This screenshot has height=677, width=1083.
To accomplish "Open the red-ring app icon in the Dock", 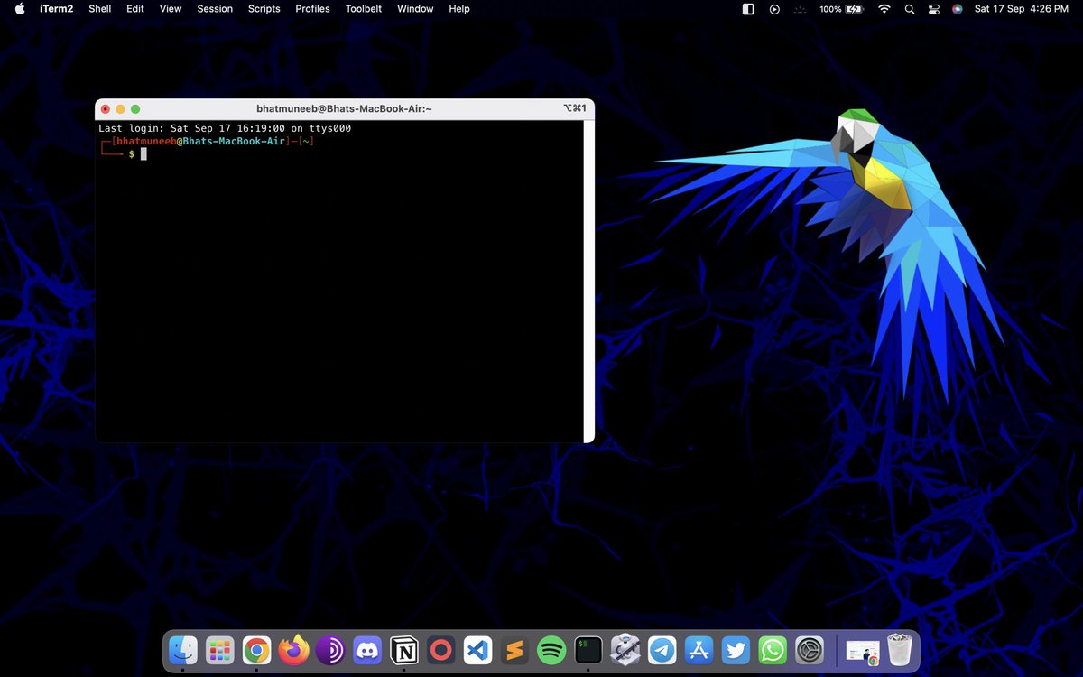I will [x=441, y=650].
